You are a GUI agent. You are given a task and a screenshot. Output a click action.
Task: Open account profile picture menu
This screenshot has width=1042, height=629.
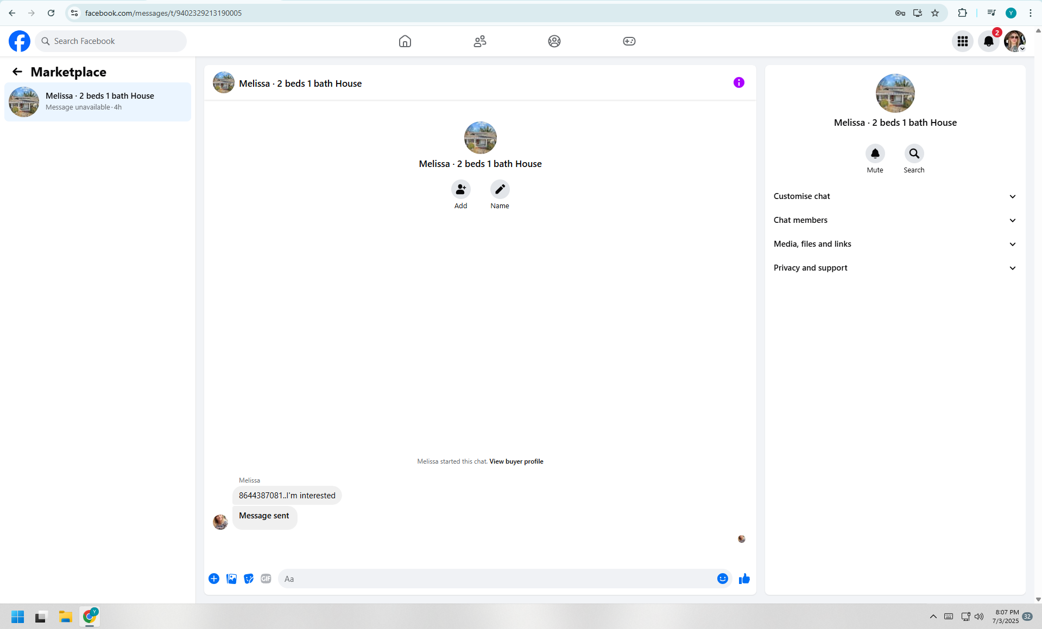pos(1015,41)
